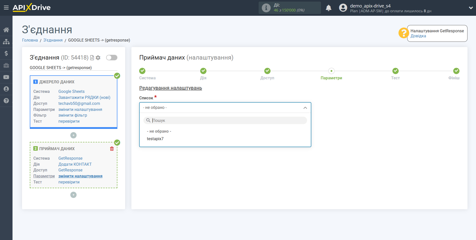Open the help question sidebar icon
This screenshot has width=476, height=240.
click(x=6, y=101)
